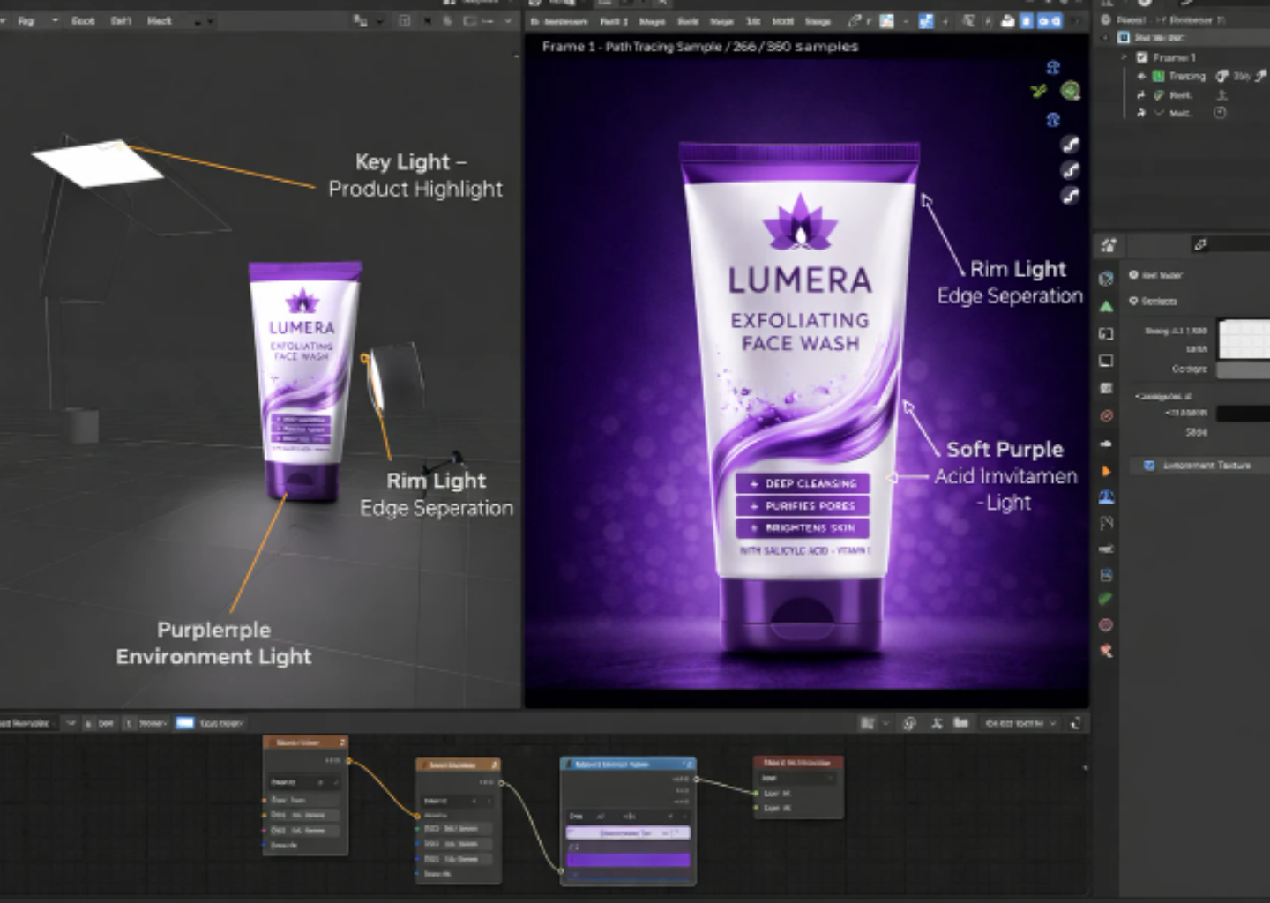Image resolution: width=1270 pixels, height=903 pixels.
Task: Click the pink icon at bottom of properties sidebar
Action: (1106, 651)
